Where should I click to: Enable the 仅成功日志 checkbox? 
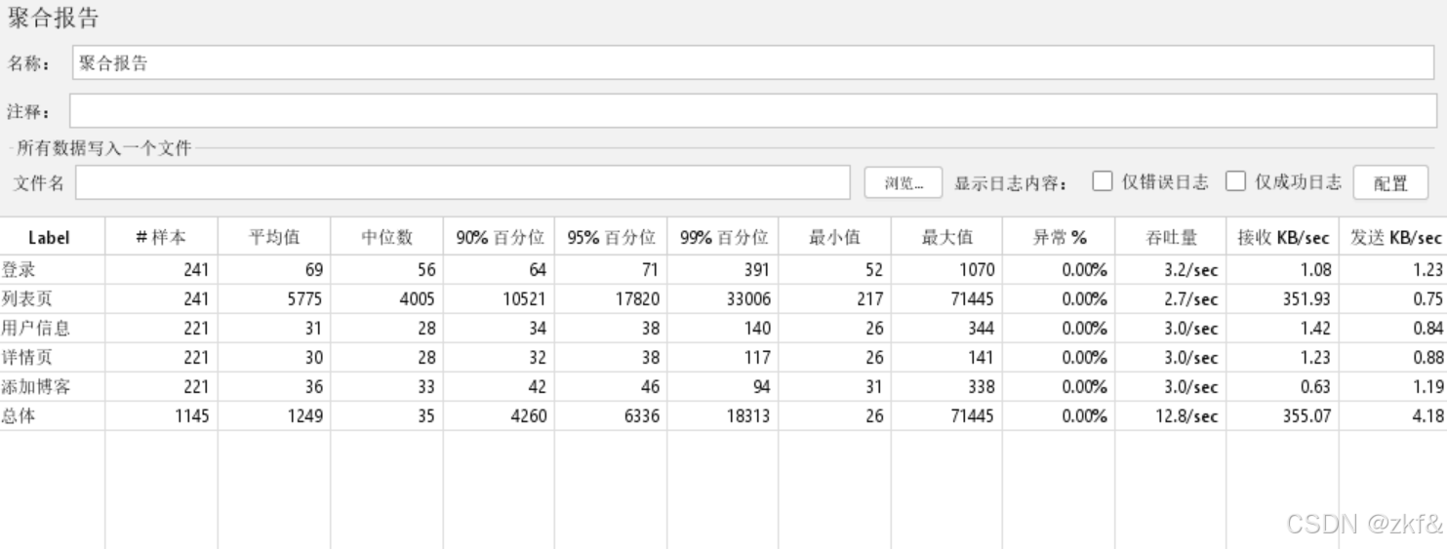pyautogui.click(x=1235, y=181)
